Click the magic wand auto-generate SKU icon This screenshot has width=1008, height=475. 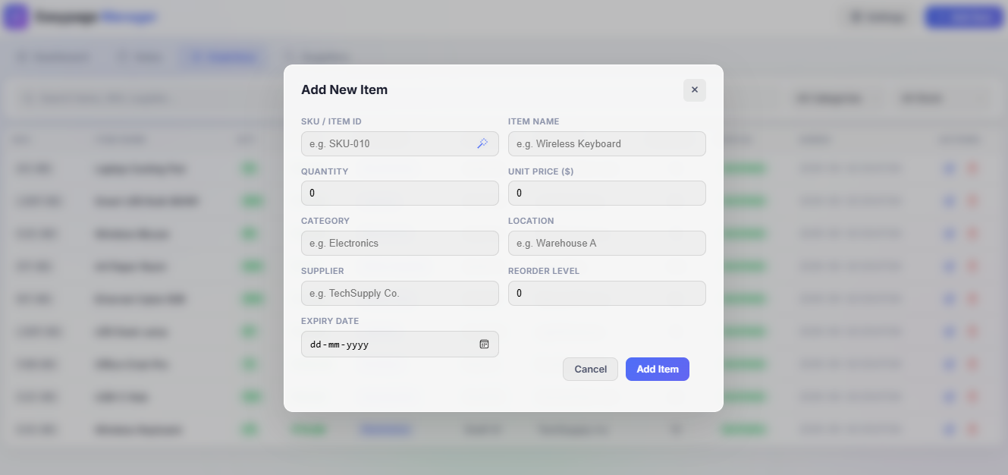[482, 143]
